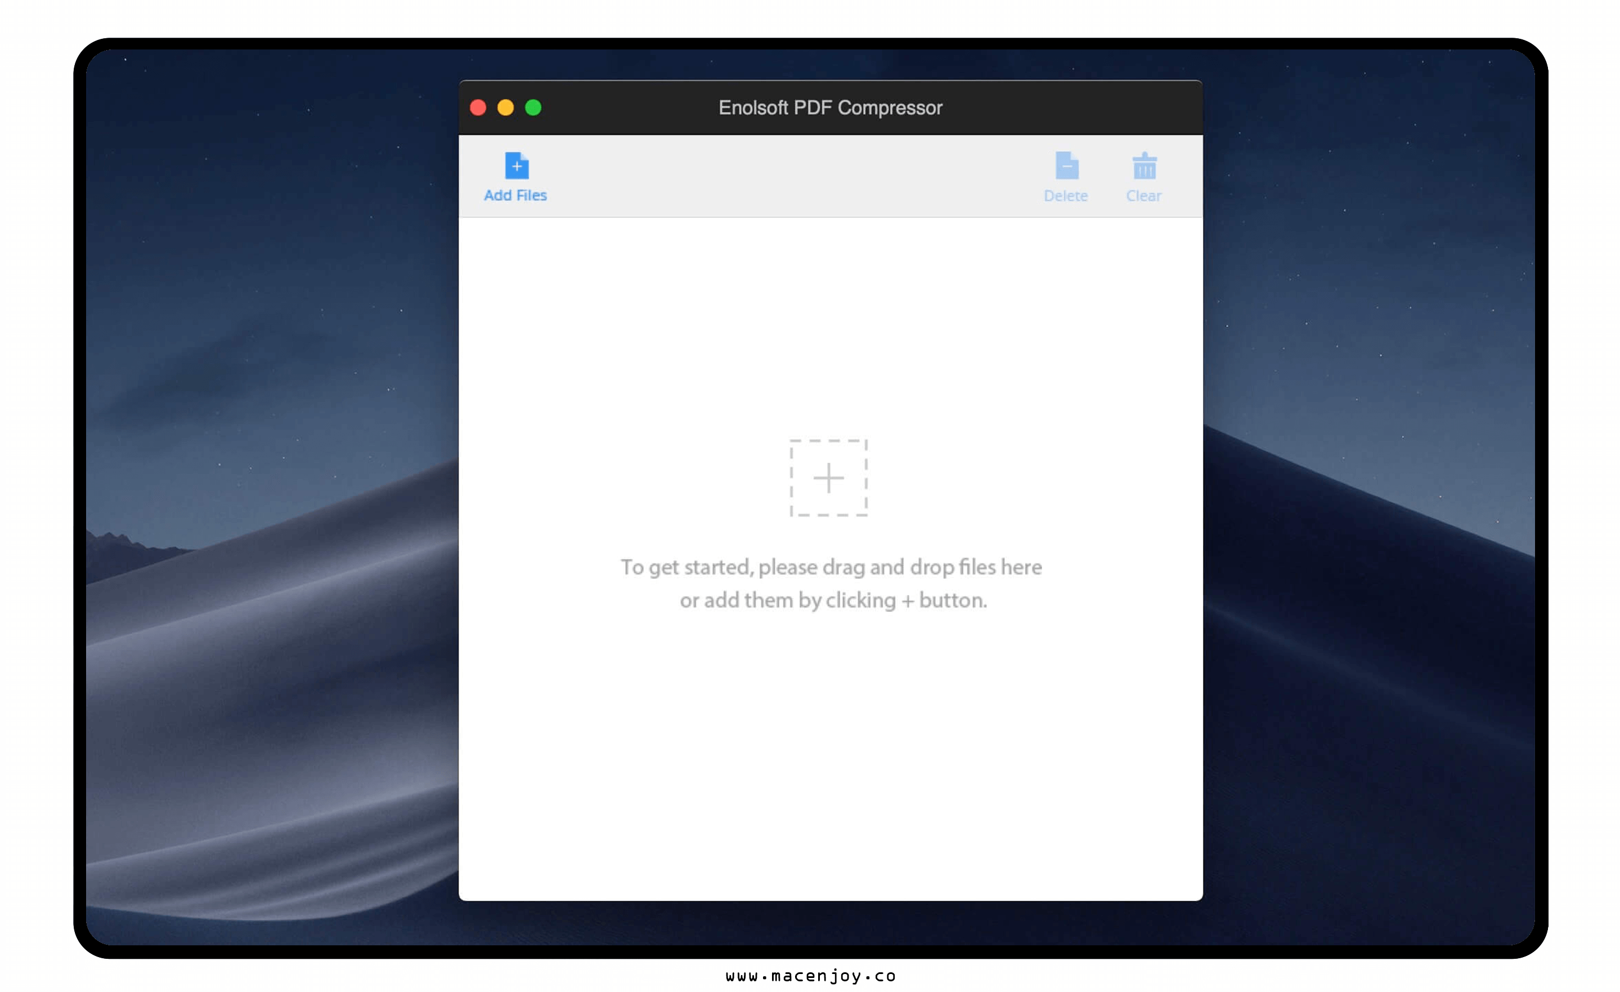Maximize the window with green button
The width and height of the screenshot is (1620, 992).
533,108
